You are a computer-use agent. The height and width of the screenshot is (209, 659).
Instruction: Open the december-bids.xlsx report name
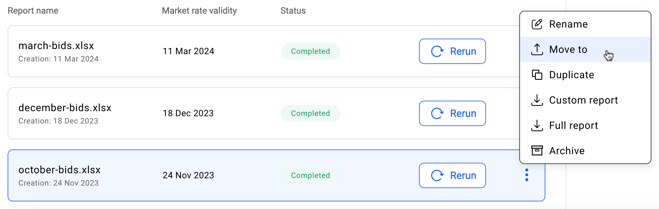click(65, 108)
